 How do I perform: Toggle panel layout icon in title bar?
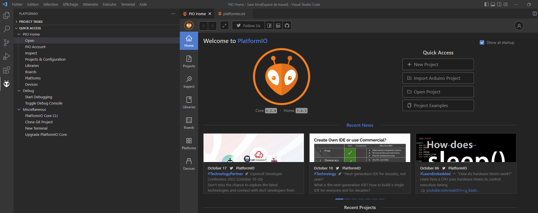[x=493, y=4]
